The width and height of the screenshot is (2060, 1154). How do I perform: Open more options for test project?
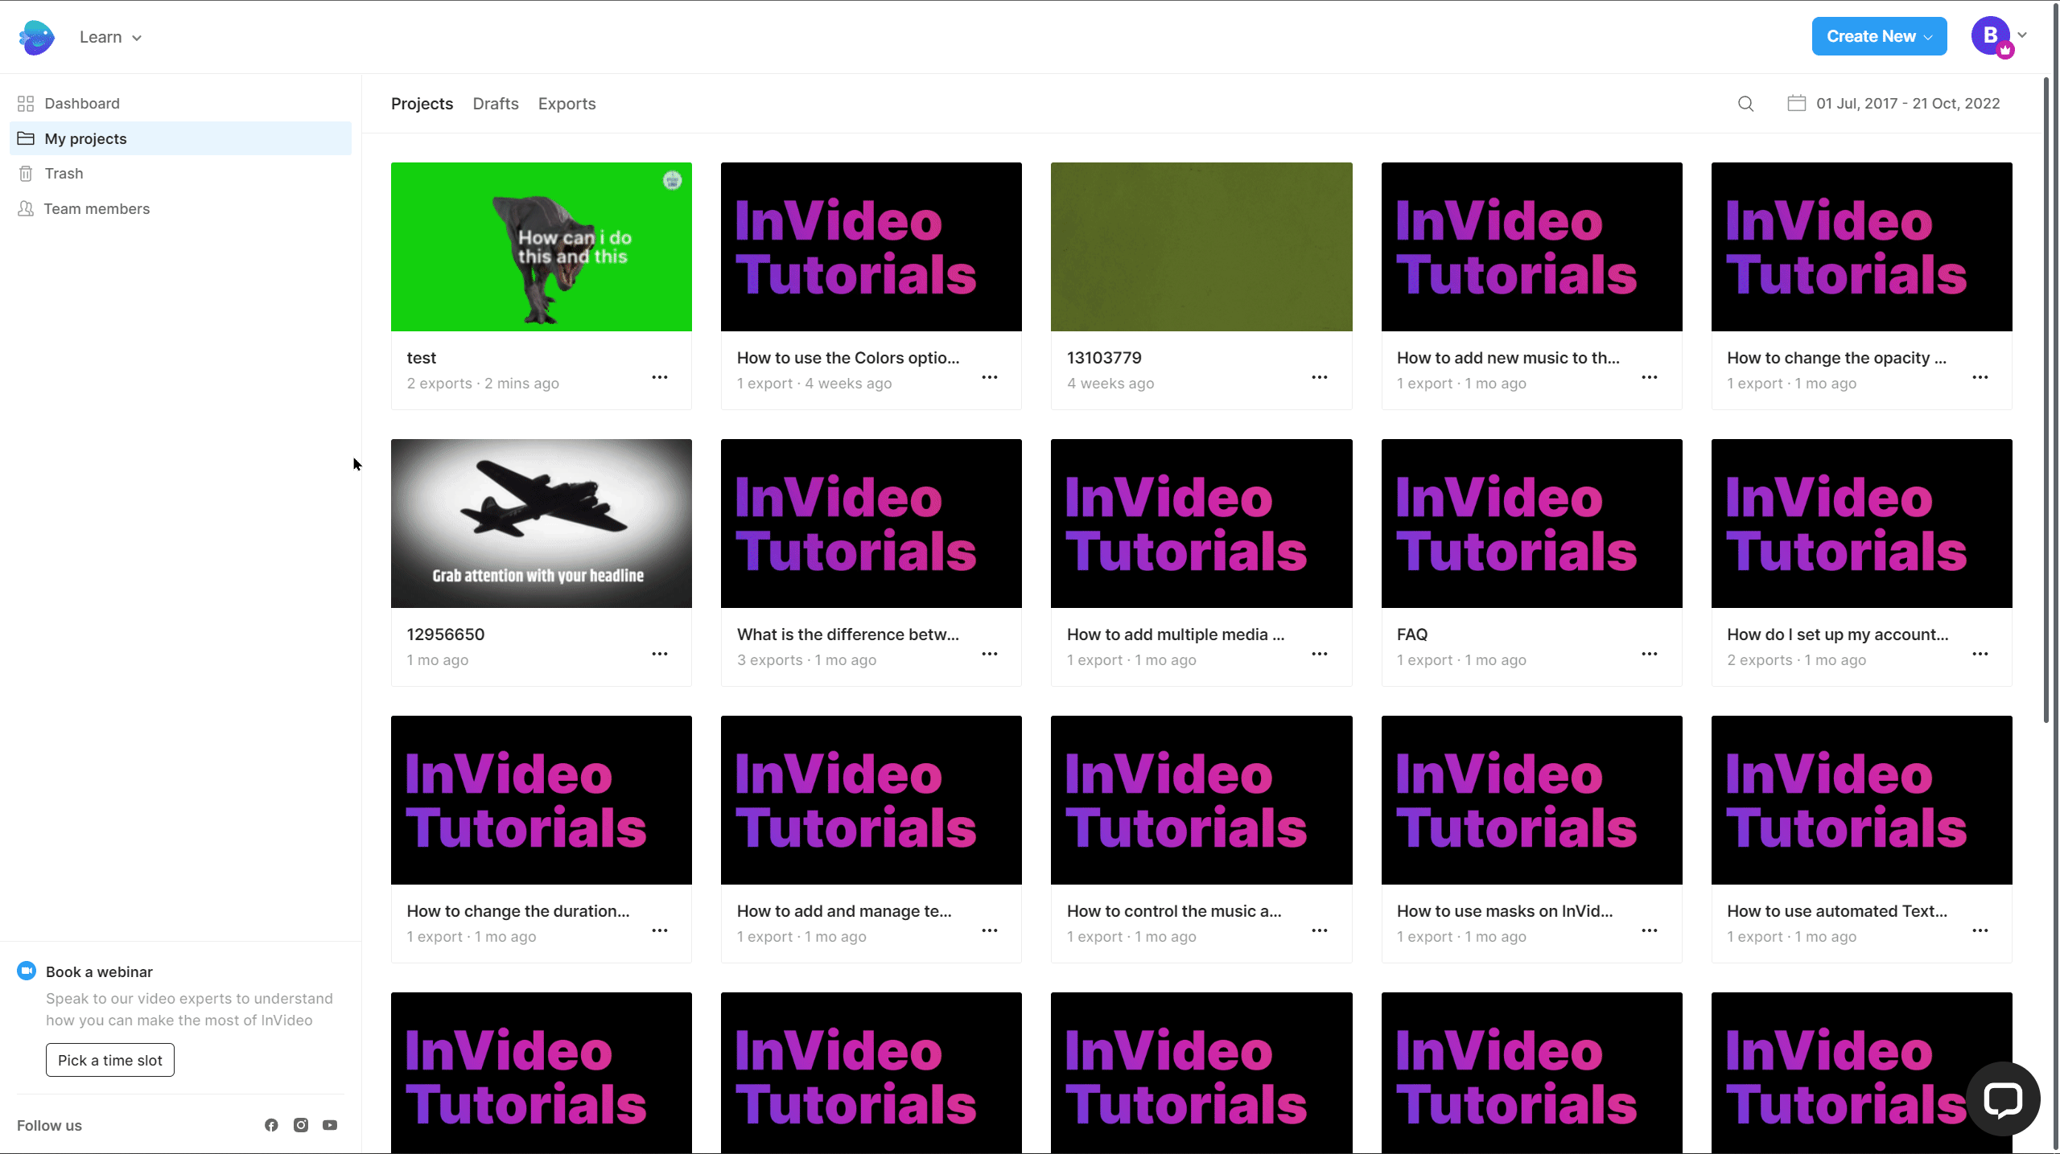[x=660, y=377]
